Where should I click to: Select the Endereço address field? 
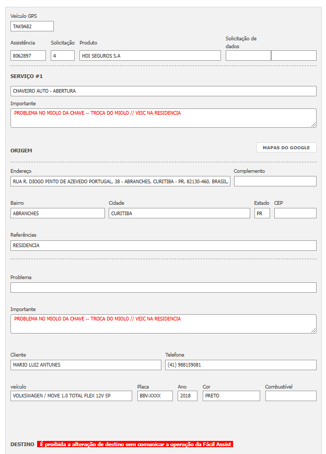click(x=120, y=181)
